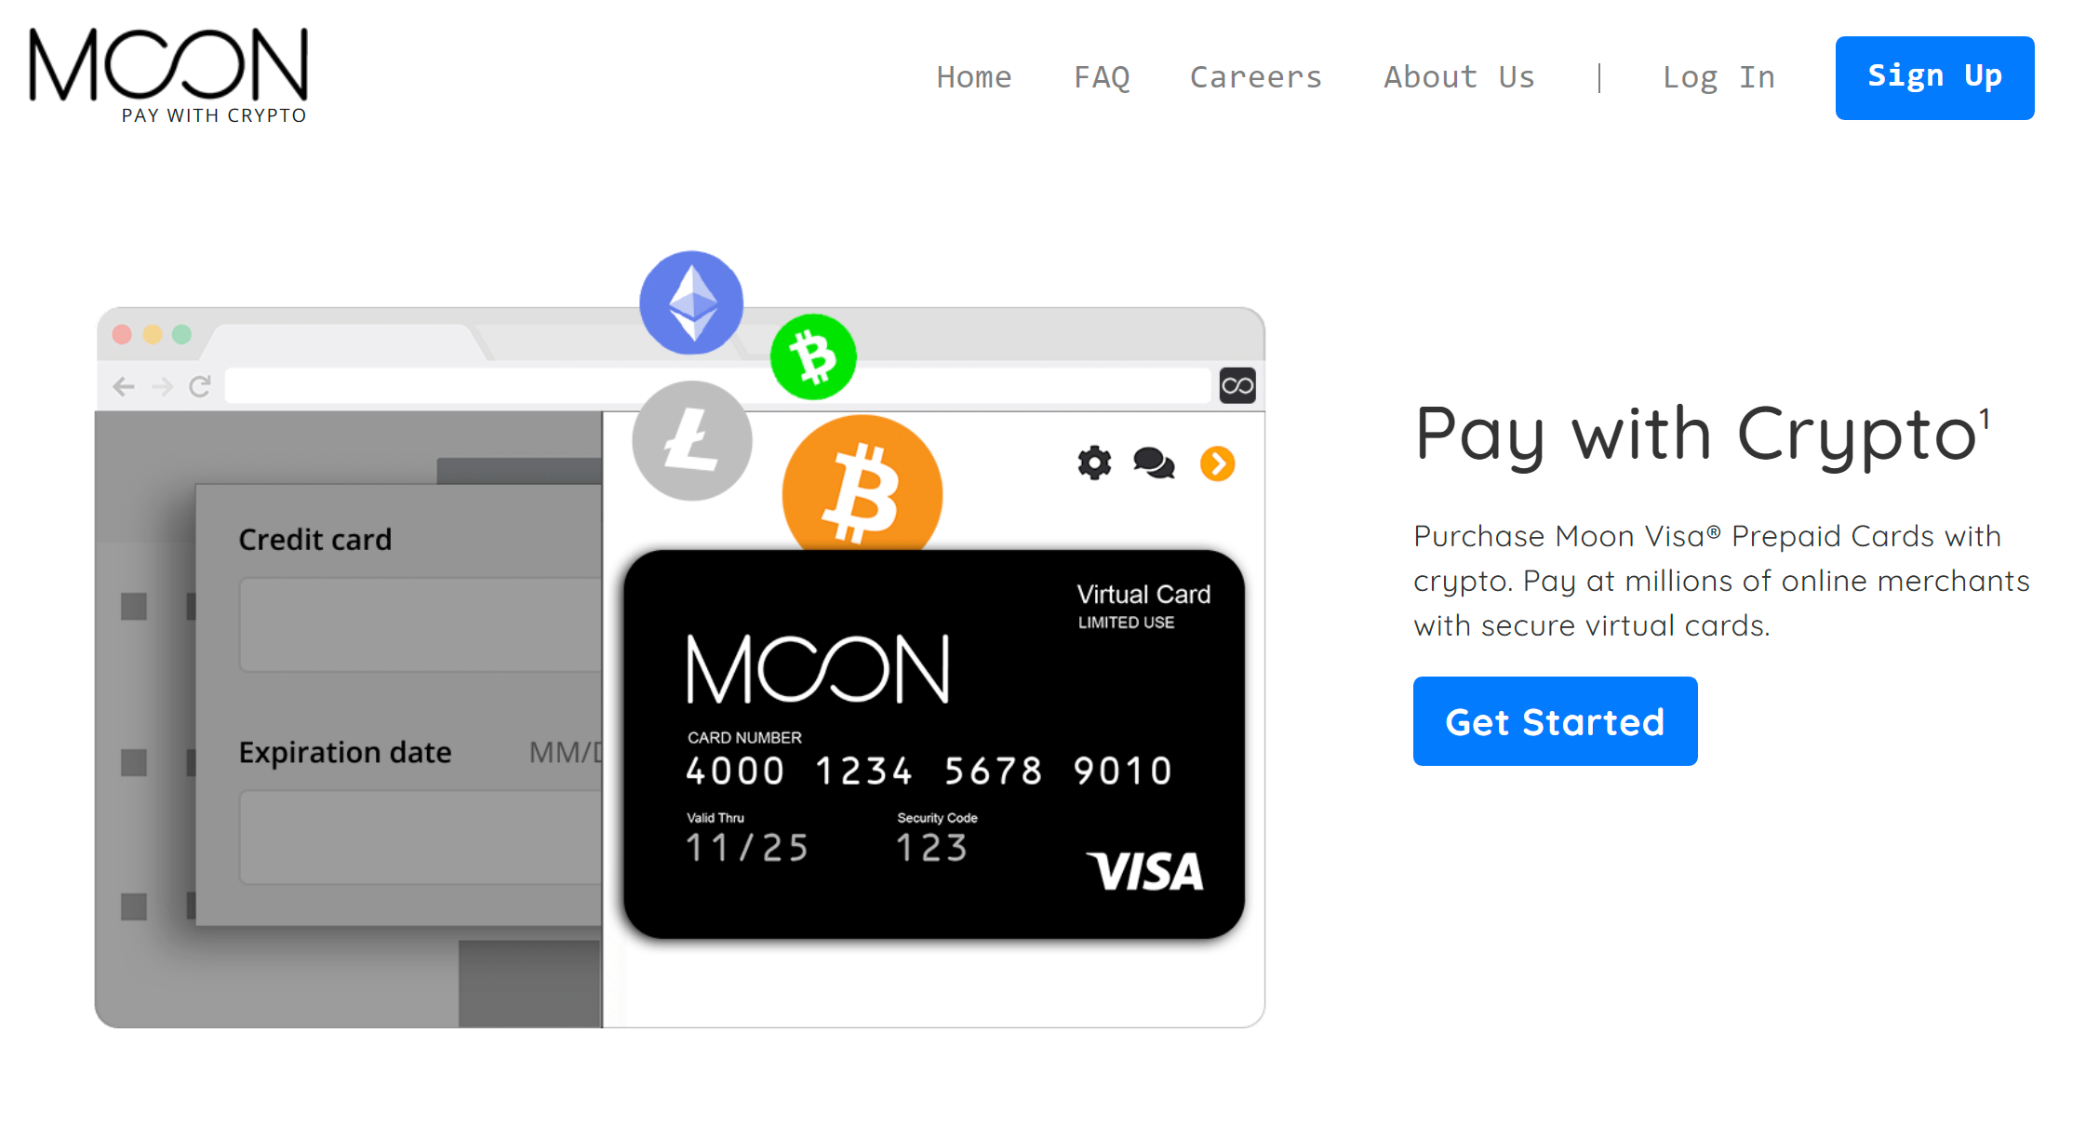2099x1140 pixels.
Task: Click the settings gear icon on virtual card
Action: (1093, 466)
